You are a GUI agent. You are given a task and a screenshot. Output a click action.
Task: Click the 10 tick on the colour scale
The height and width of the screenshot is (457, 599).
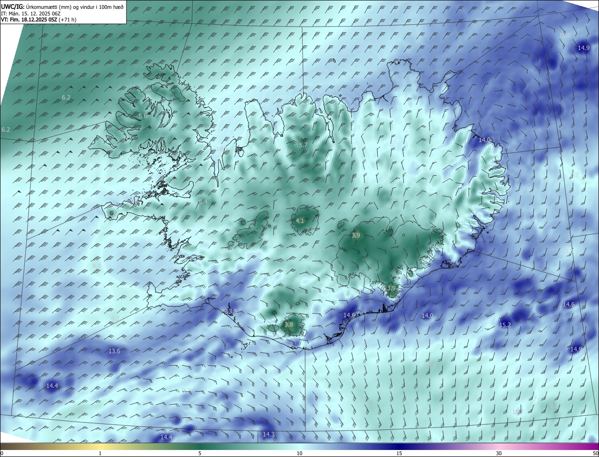click(x=299, y=453)
